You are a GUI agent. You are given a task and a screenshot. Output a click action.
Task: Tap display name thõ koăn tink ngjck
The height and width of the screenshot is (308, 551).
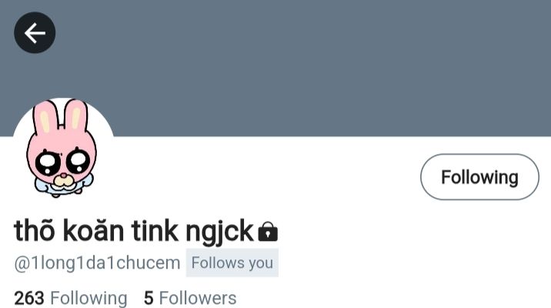(134, 231)
